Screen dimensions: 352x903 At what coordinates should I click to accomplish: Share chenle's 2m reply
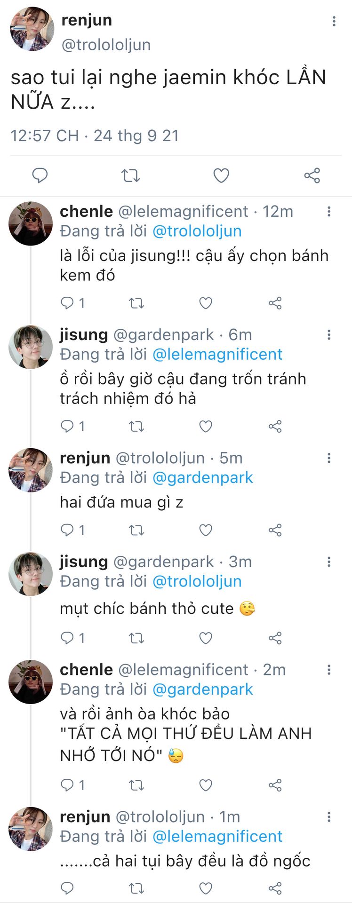275,785
